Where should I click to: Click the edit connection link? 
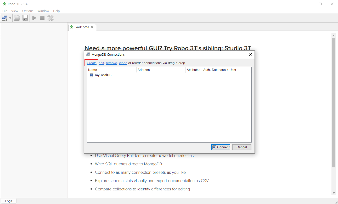pyautogui.click(x=101, y=63)
